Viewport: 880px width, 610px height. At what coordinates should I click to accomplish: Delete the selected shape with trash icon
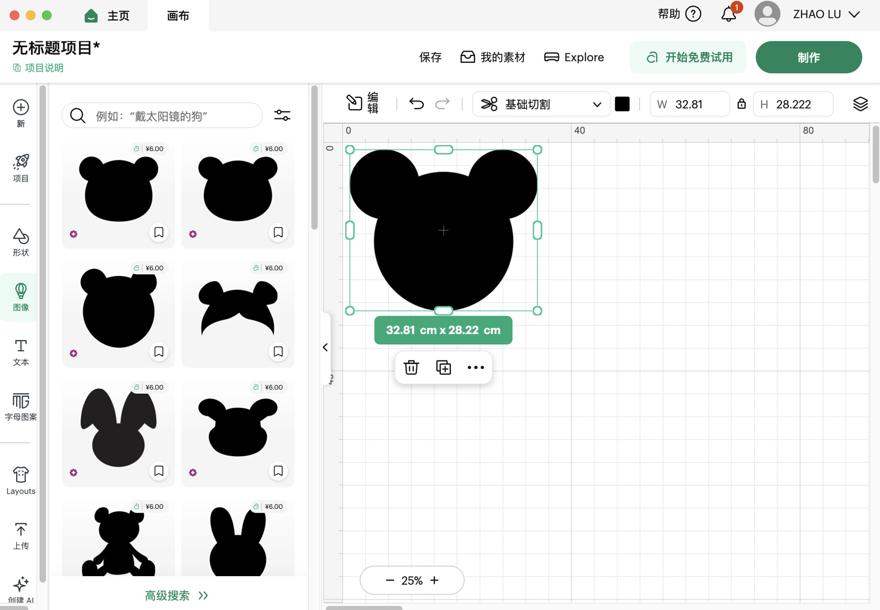[x=411, y=367]
